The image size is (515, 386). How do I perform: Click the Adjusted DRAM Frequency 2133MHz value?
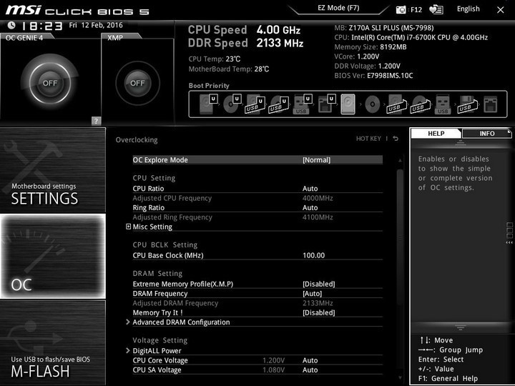click(318, 303)
